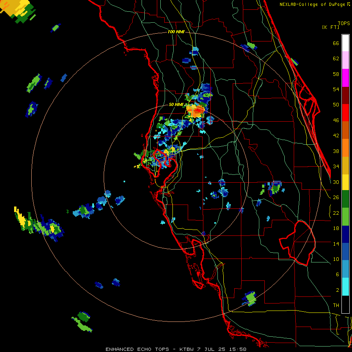Viewport: 352px width, 352px height.
Task: Click the 6 value on the scale
Action: 338,275
